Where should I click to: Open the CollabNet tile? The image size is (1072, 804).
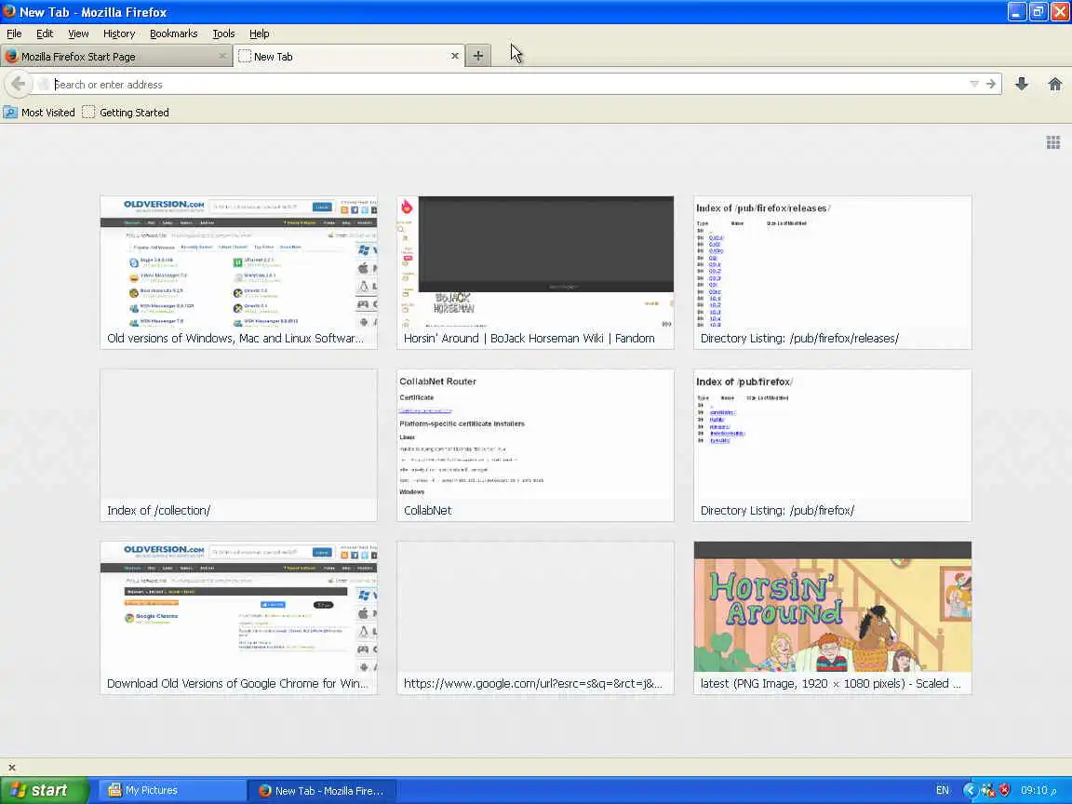click(x=535, y=445)
